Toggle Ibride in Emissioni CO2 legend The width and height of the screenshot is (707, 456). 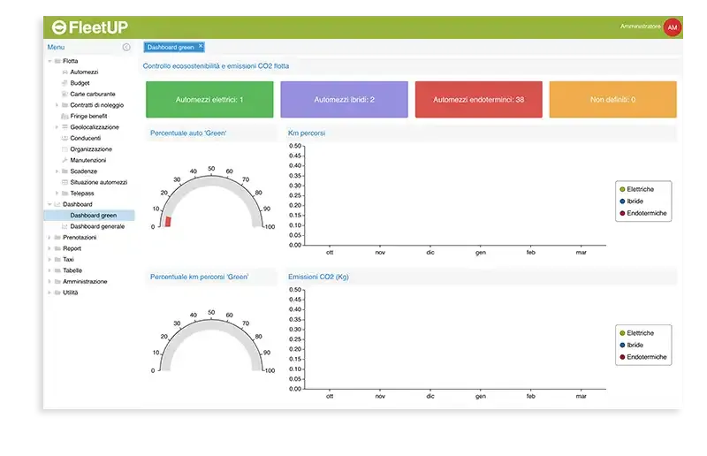[x=631, y=345]
